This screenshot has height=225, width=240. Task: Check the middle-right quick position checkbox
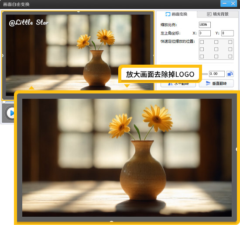pyautogui.click(x=230, y=49)
